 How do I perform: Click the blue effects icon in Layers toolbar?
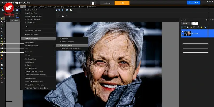pyautogui.click(x=205, y=28)
